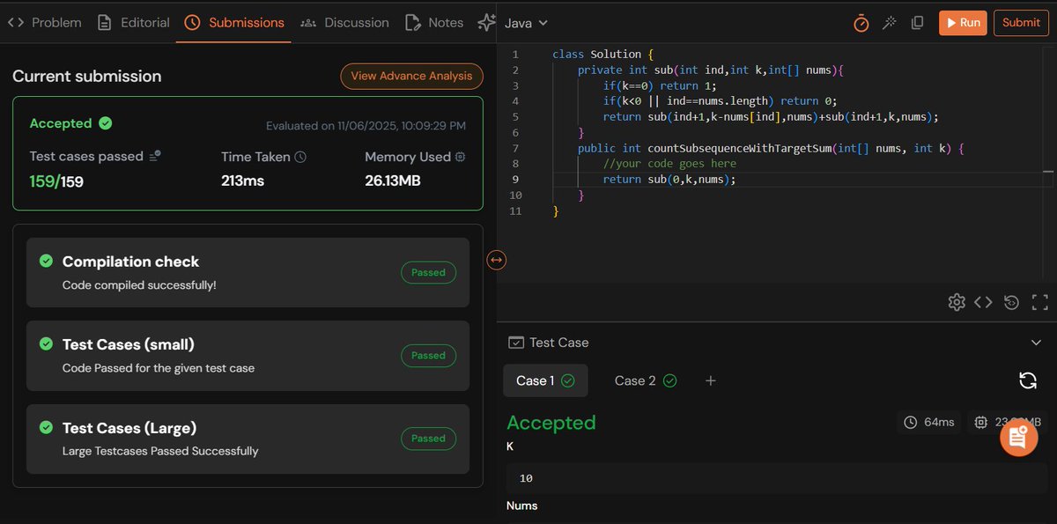
Task: Select Case 2 in test cases
Action: click(x=638, y=380)
